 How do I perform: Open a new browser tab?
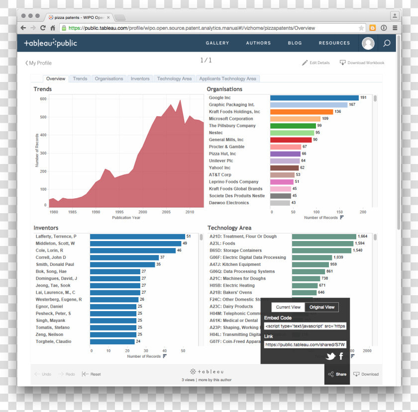point(120,17)
